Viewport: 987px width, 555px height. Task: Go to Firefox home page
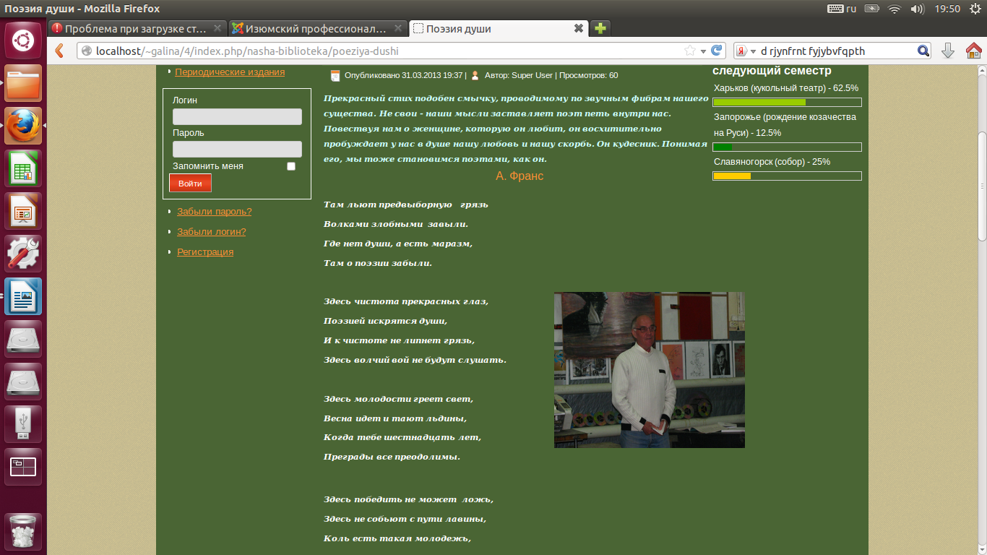coord(973,51)
